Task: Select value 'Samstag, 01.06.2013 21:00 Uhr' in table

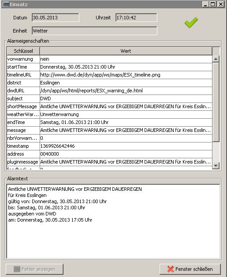Action: [x=126, y=122]
